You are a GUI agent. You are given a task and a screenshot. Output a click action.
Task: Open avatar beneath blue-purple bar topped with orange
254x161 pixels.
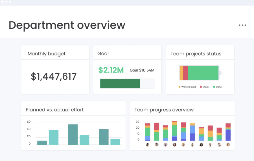point(192,145)
